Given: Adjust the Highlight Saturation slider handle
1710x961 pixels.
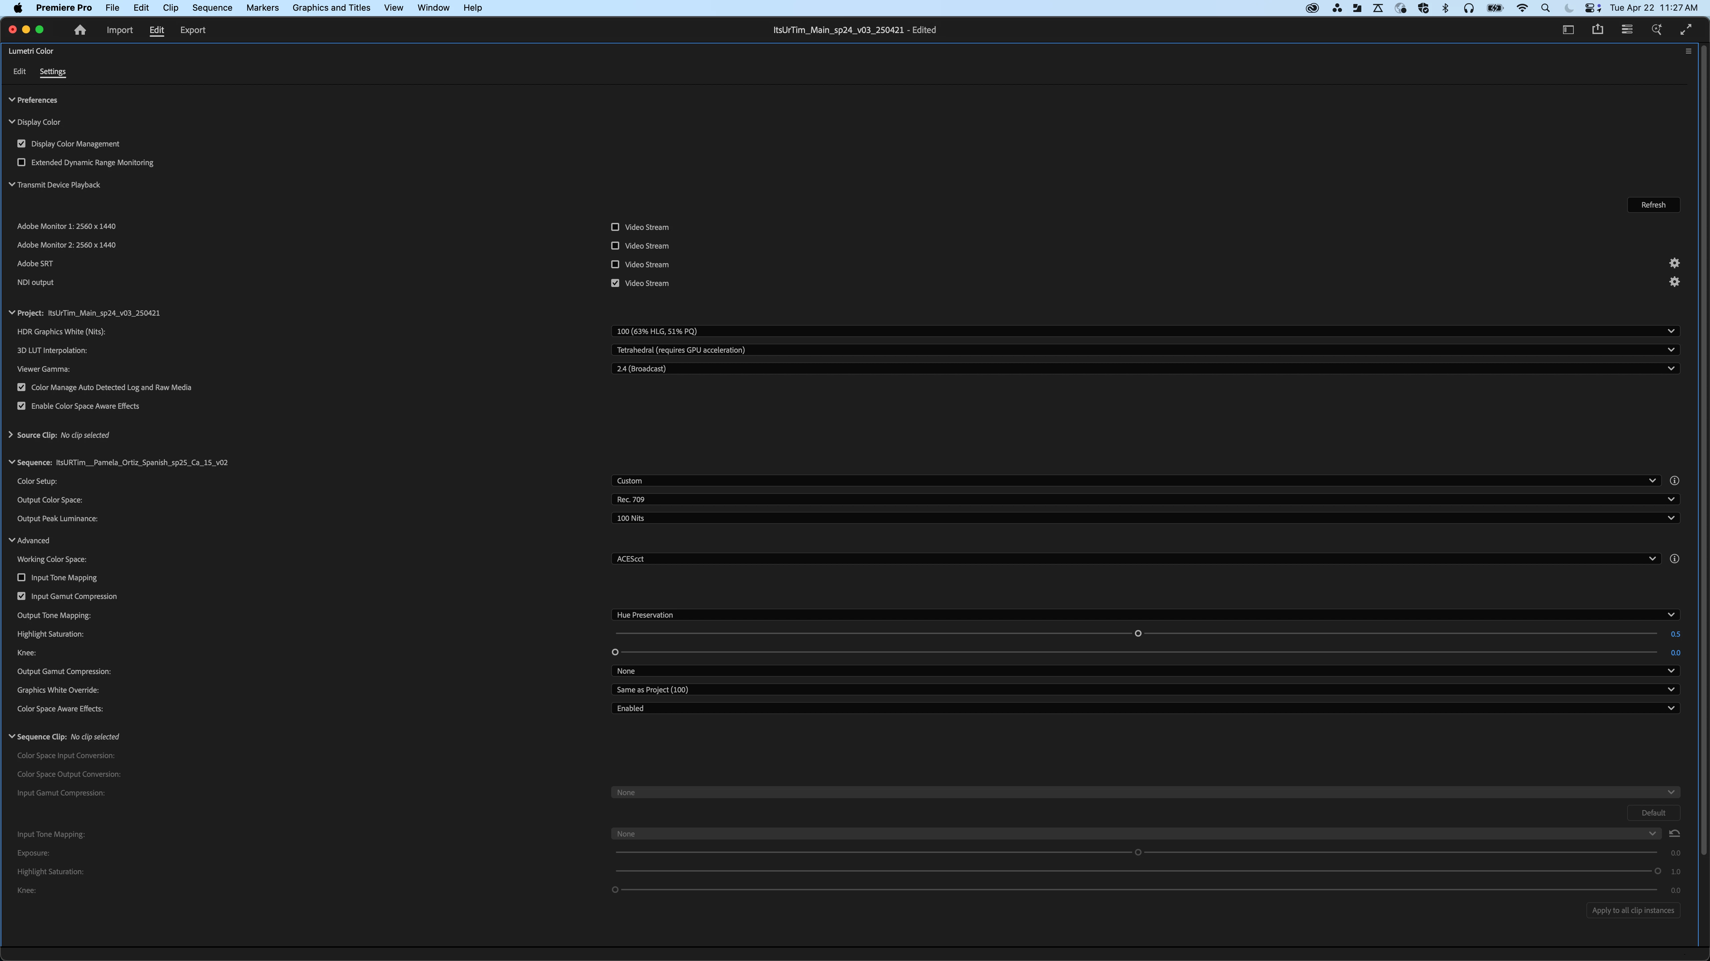Looking at the screenshot, I should 1138,633.
